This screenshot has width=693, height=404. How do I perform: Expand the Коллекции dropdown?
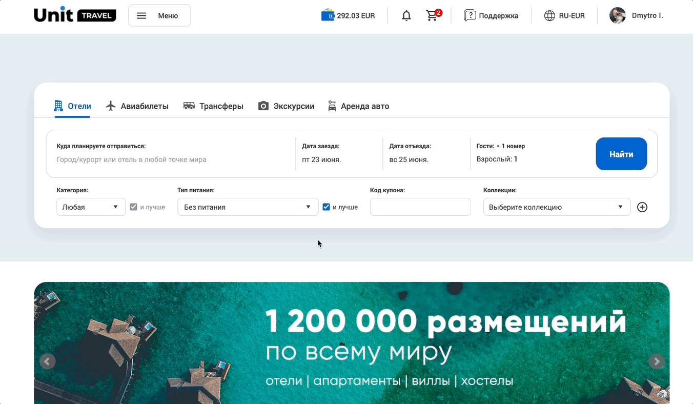point(556,207)
